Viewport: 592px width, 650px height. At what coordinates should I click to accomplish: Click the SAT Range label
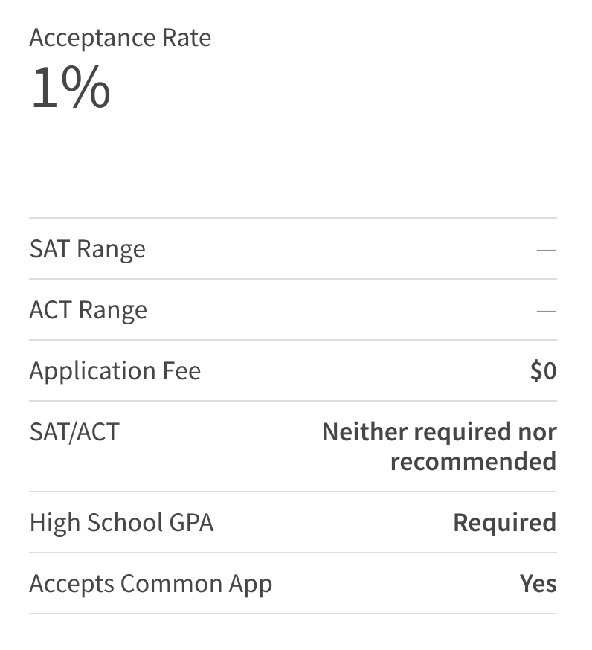(87, 249)
